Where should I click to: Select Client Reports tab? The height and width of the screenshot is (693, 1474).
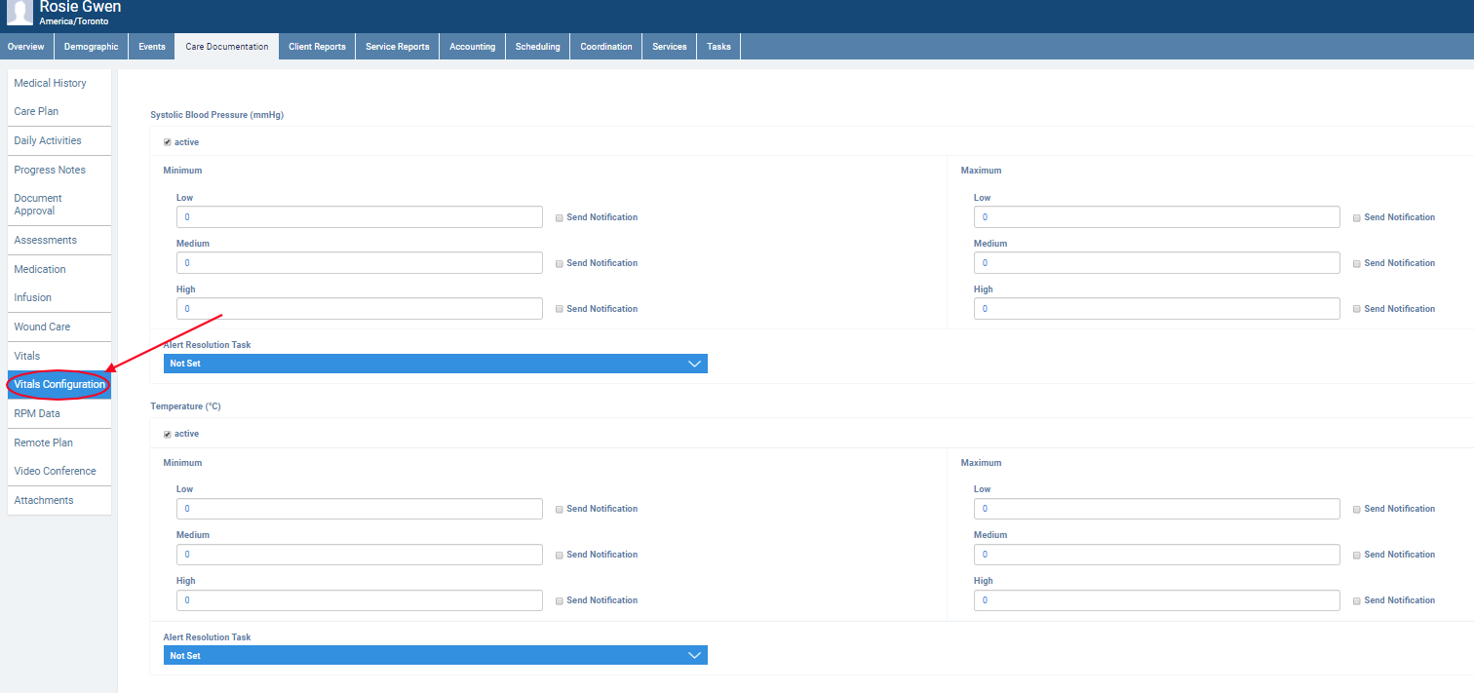tap(317, 47)
